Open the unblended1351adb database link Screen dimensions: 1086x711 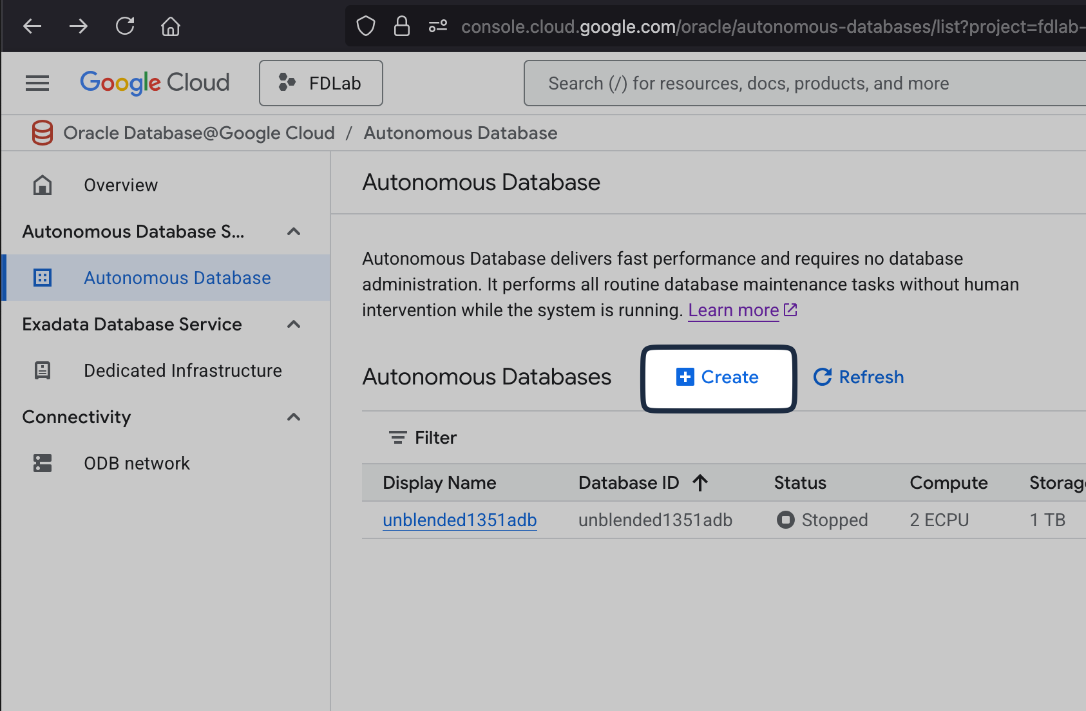point(459,520)
